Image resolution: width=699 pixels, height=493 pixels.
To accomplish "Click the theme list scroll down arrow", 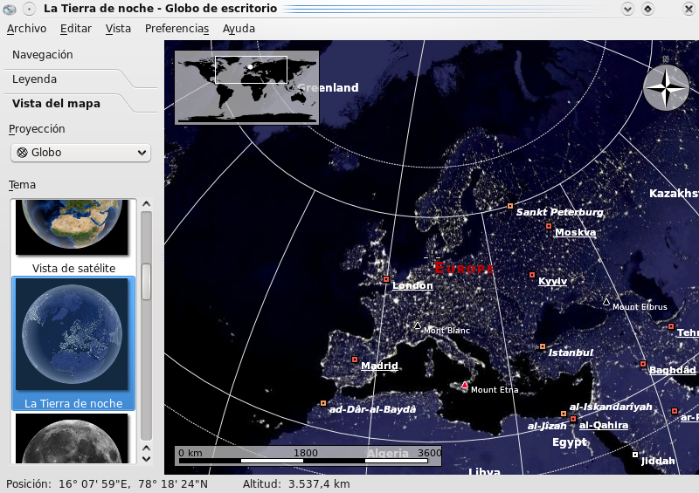I will (146, 459).
